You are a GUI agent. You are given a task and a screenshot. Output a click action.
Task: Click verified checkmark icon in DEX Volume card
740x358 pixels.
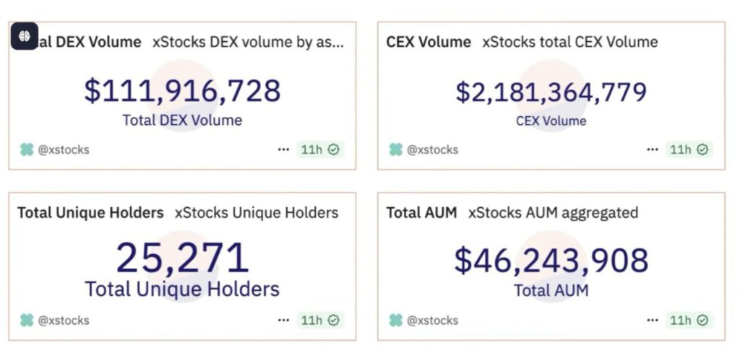point(334,149)
